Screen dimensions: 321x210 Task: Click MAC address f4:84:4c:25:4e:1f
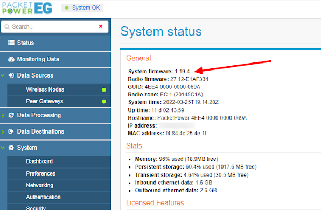[x=186, y=134]
